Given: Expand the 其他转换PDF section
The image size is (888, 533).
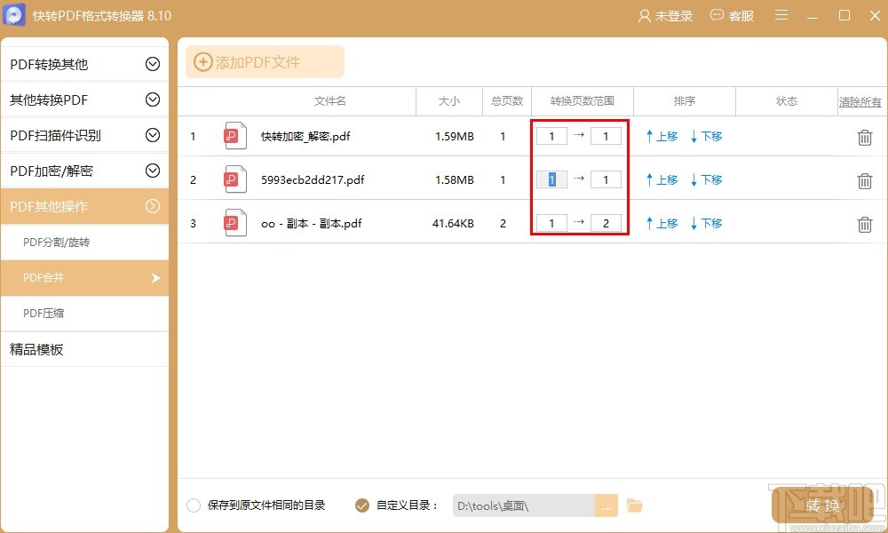Looking at the screenshot, I should pos(84,99).
